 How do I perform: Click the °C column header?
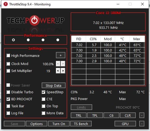coord(122,39)
